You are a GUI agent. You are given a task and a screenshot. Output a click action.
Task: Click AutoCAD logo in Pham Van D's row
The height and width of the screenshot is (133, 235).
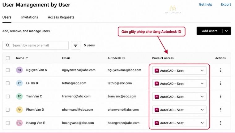tap(157, 110)
